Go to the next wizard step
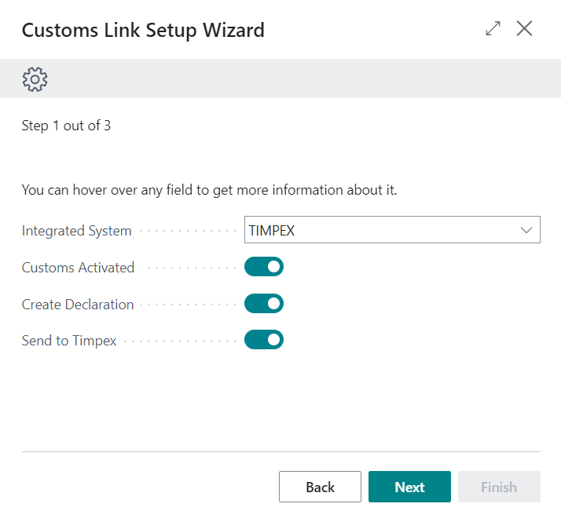 click(x=409, y=487)
